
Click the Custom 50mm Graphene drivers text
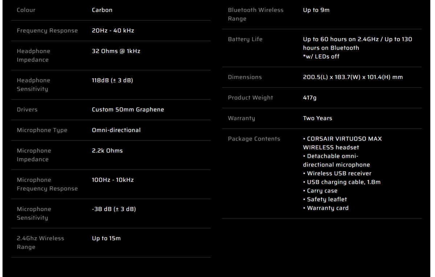tap(128, 110)
